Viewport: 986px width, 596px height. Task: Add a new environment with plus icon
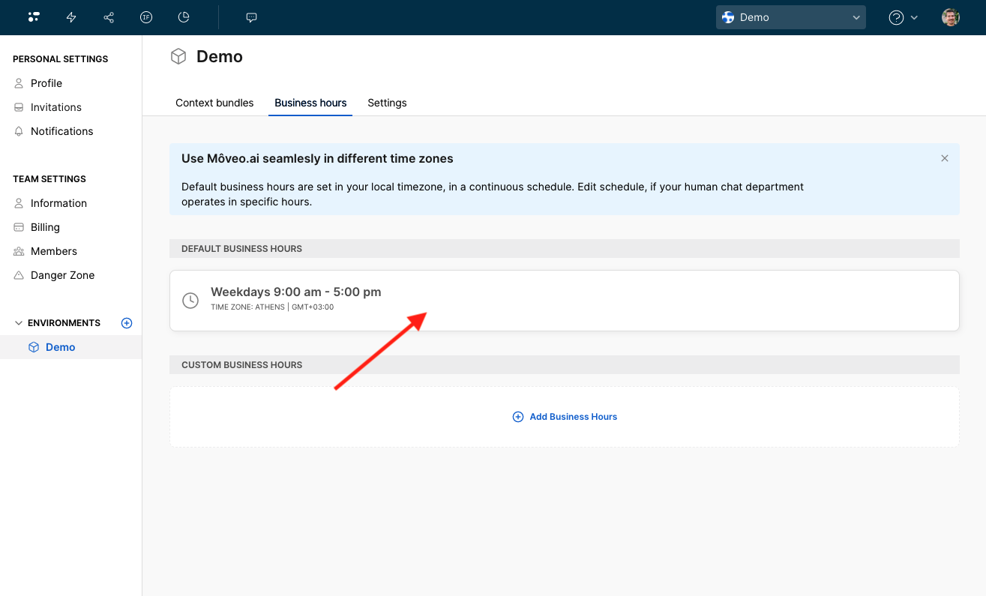pyautogui.click(x=127, y=323)
